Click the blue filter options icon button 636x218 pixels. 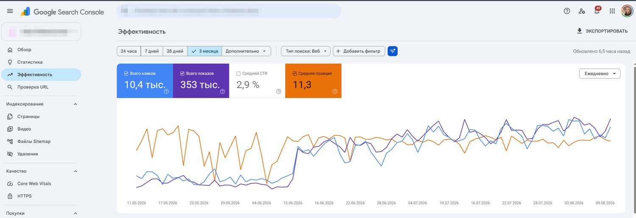(393, 51)
